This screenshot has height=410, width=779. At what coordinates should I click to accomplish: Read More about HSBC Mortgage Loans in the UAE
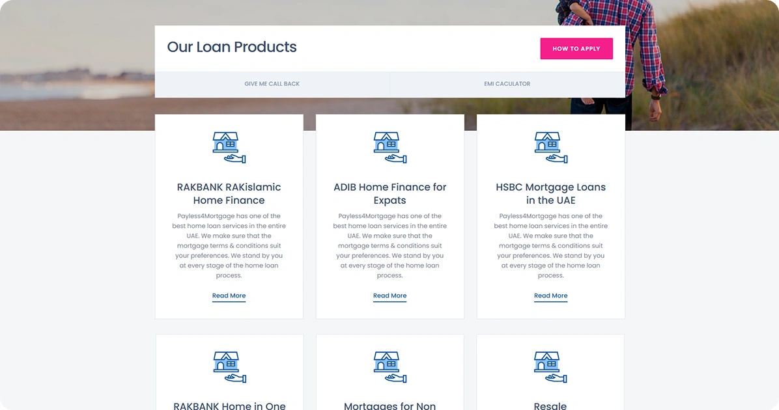[x=551, y=296]
